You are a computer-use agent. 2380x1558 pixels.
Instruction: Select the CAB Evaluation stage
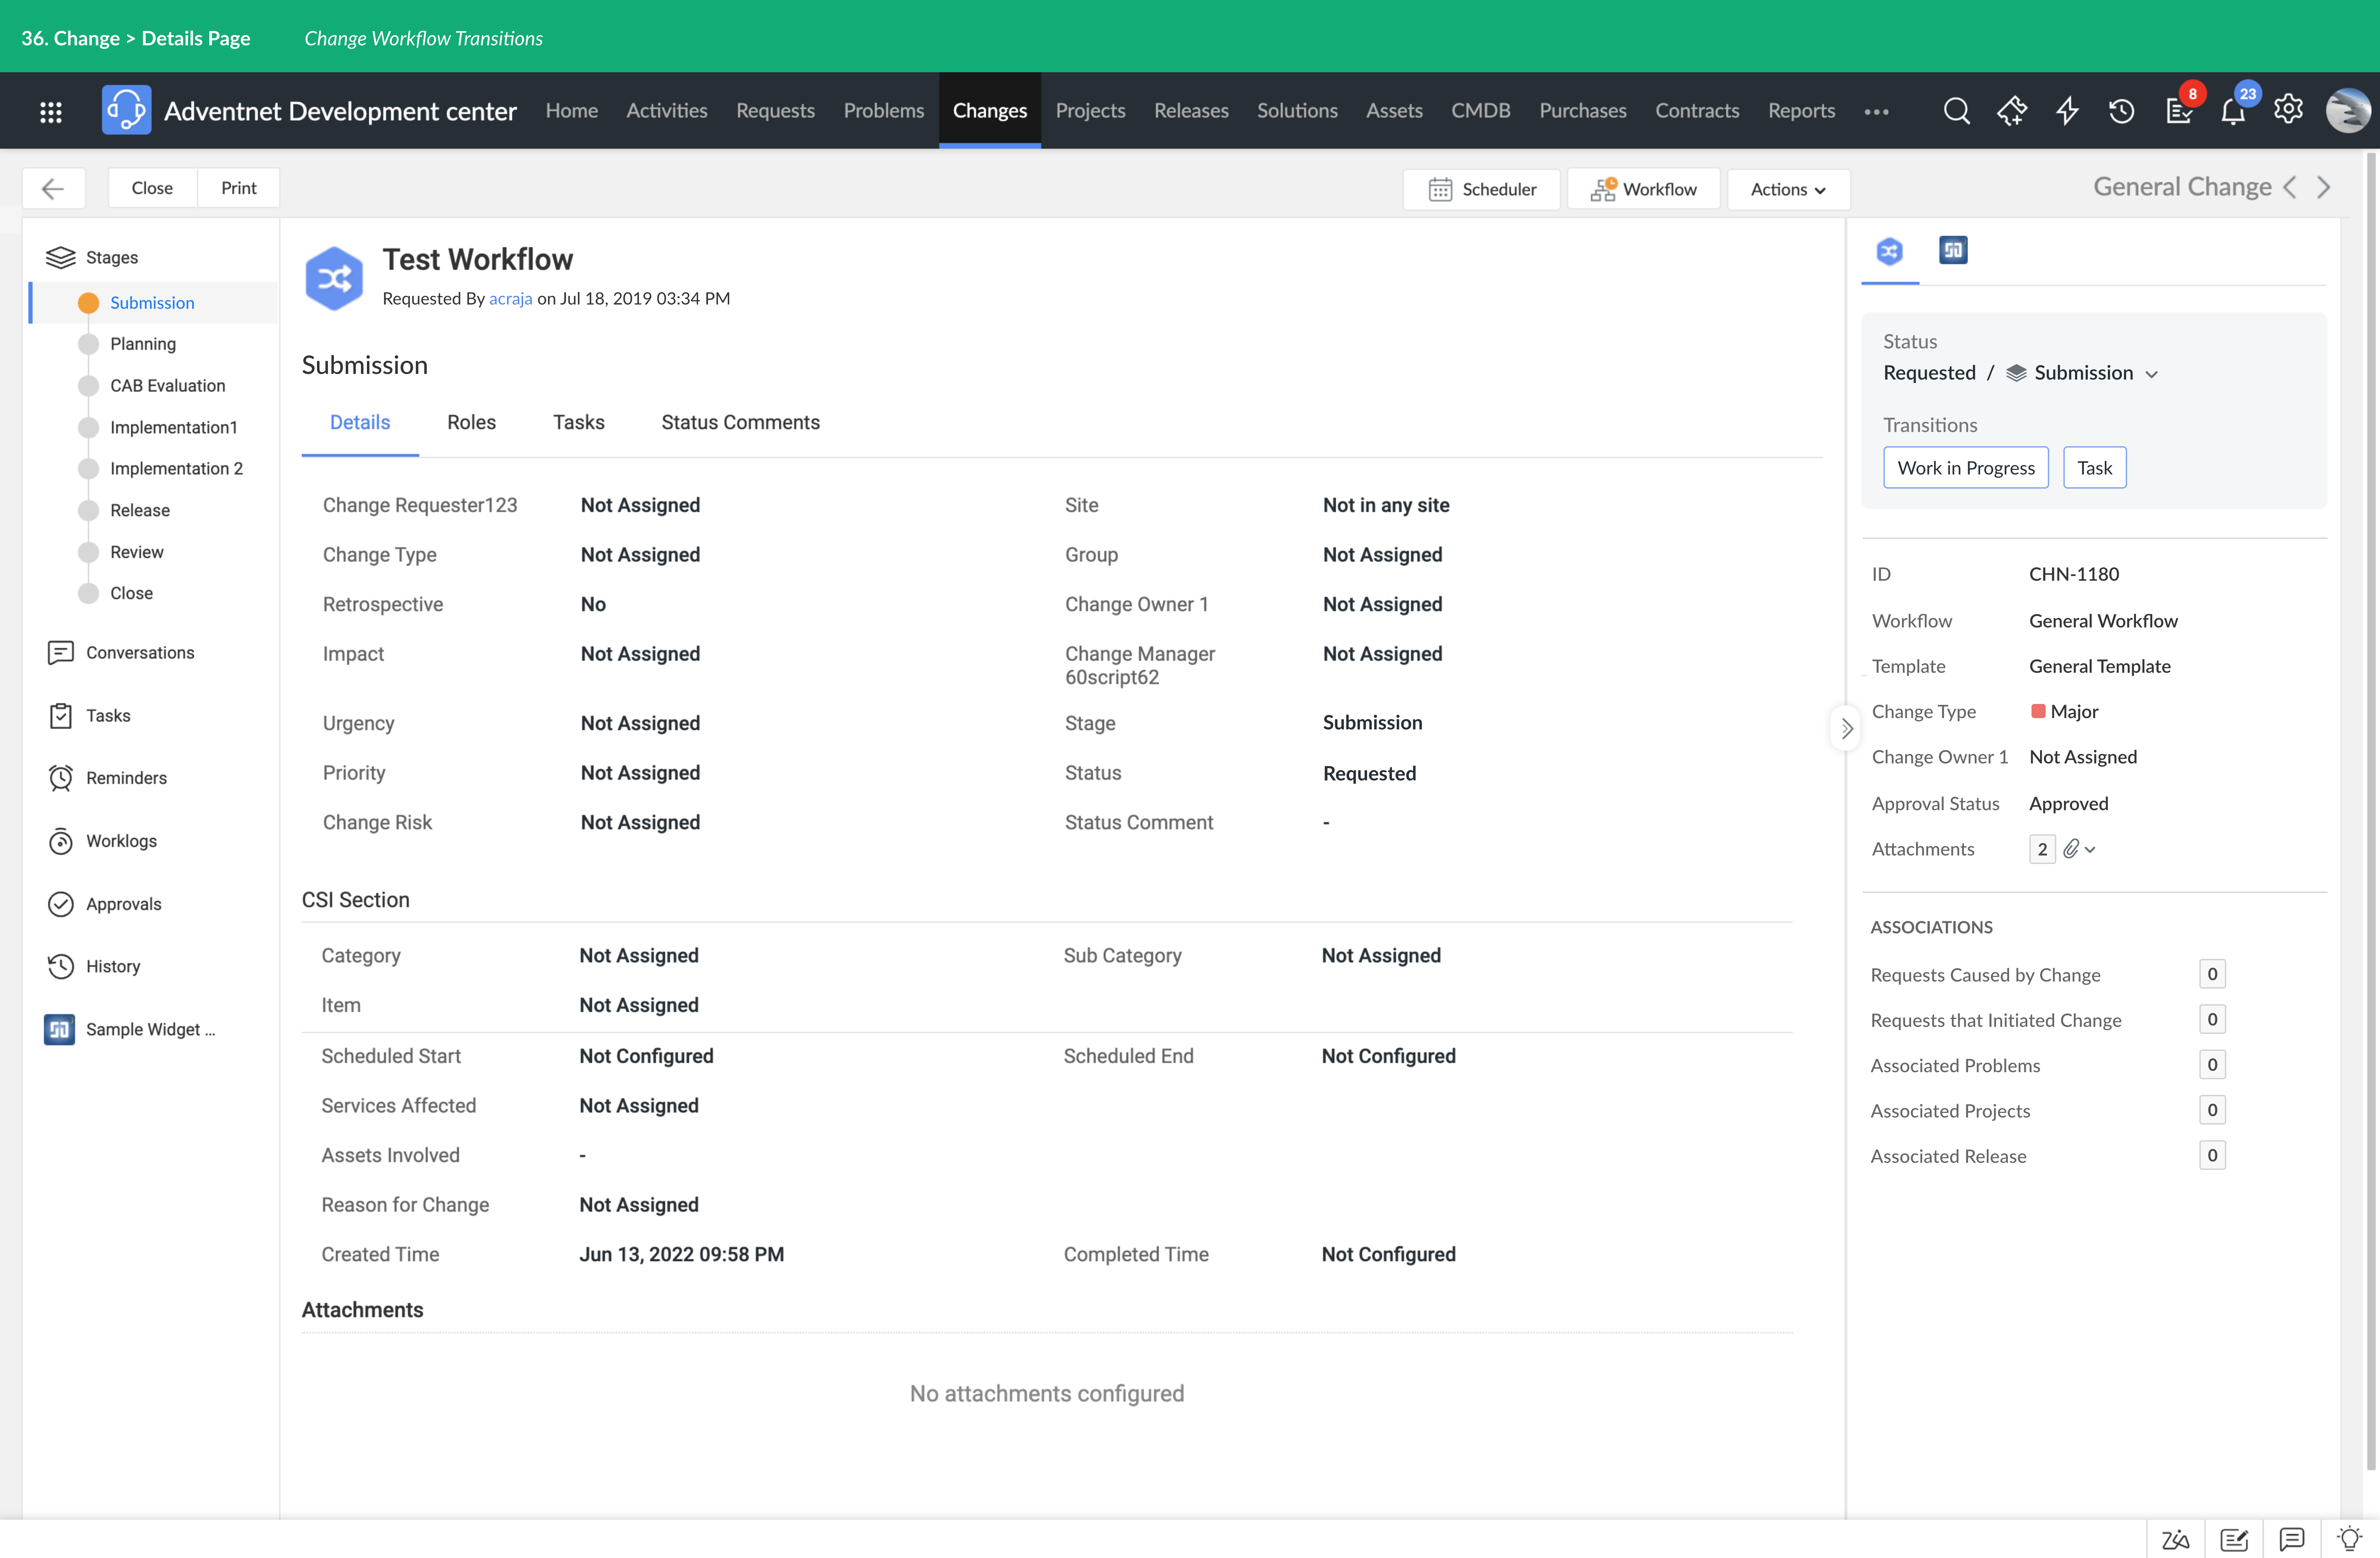coord(167,386)
